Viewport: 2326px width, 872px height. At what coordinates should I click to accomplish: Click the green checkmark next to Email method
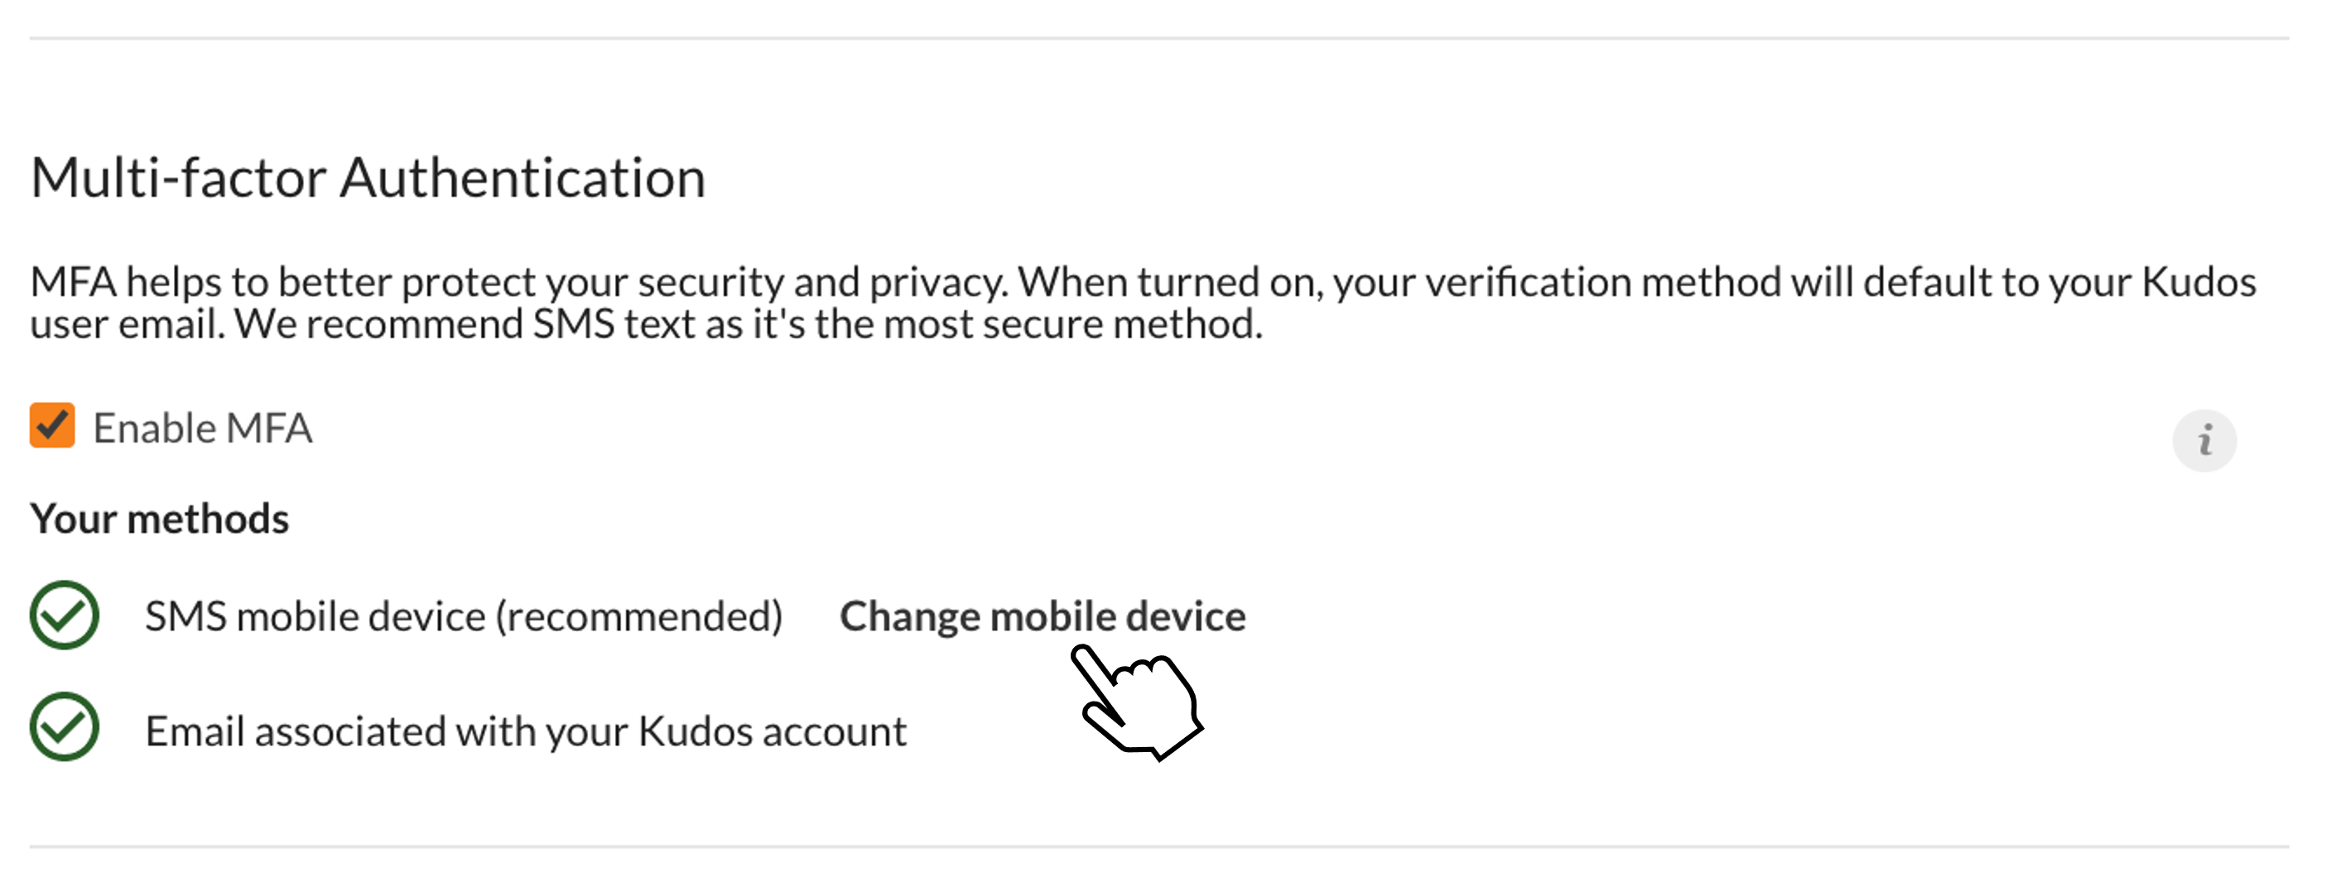click(64, 727)
